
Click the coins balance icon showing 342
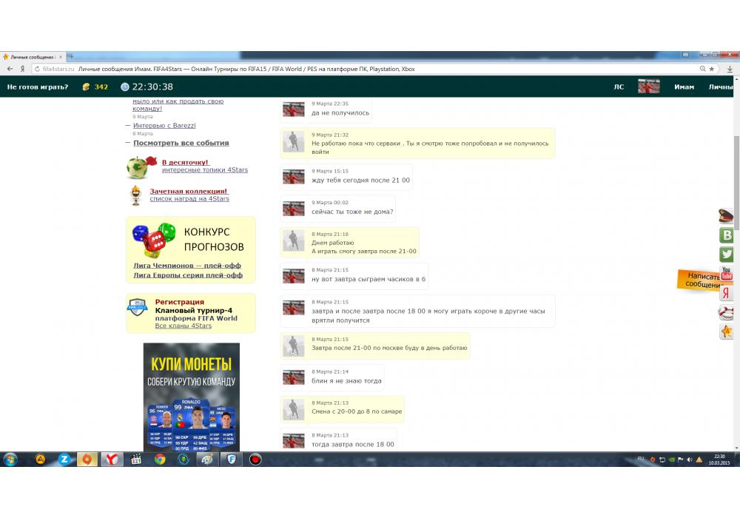(x=87, y=87)
